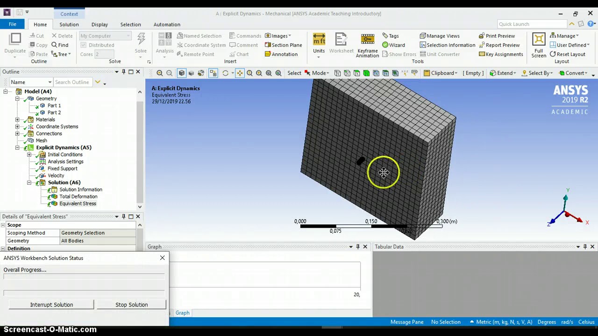Open the Select By dropdown

point(537,73)
